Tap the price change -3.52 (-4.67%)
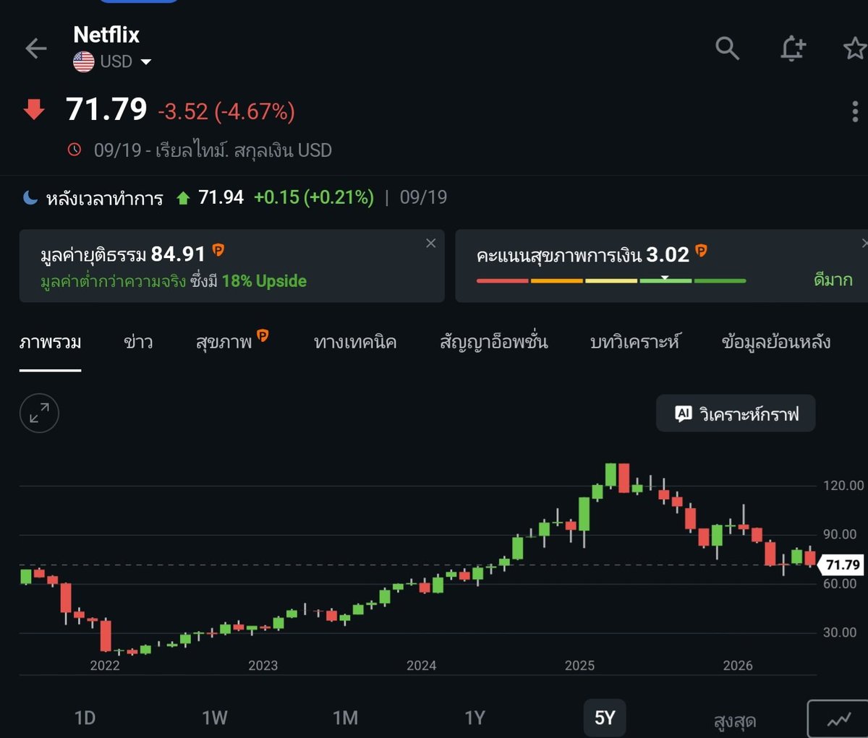 point(226,111)
